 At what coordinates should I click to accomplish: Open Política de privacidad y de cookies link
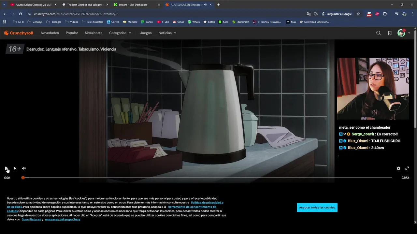click(115, 204)
